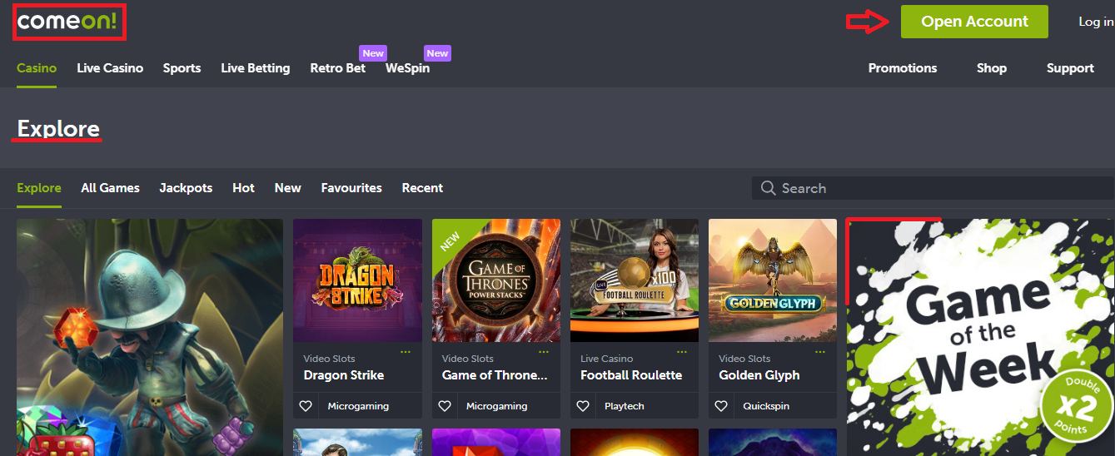
Task: Click Microgaming provider under Game of Thrones
Action: coord(496,406)
